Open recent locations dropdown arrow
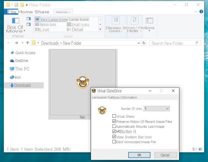This screenshot has height=162, width=208. tap(22, 43)
